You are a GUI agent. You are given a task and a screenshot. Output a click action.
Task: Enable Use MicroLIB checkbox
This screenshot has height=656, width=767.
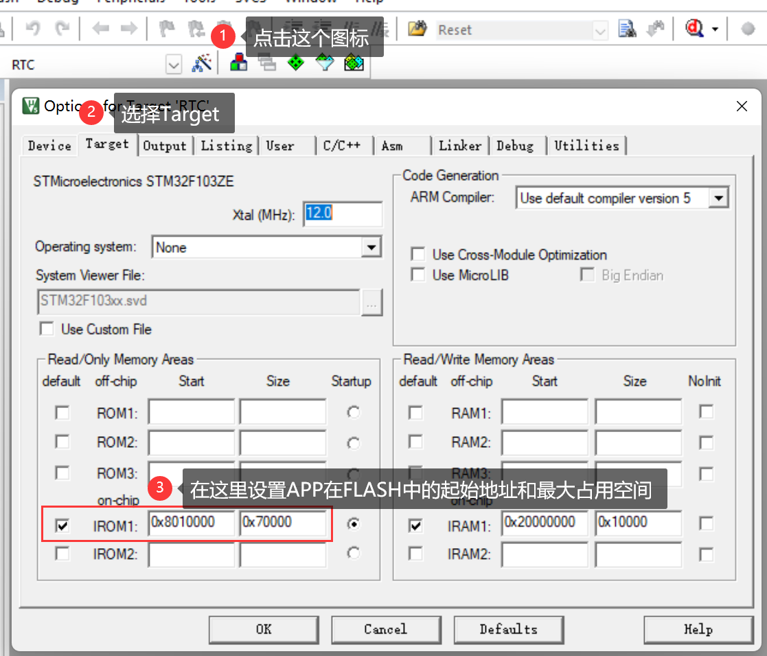417,275
